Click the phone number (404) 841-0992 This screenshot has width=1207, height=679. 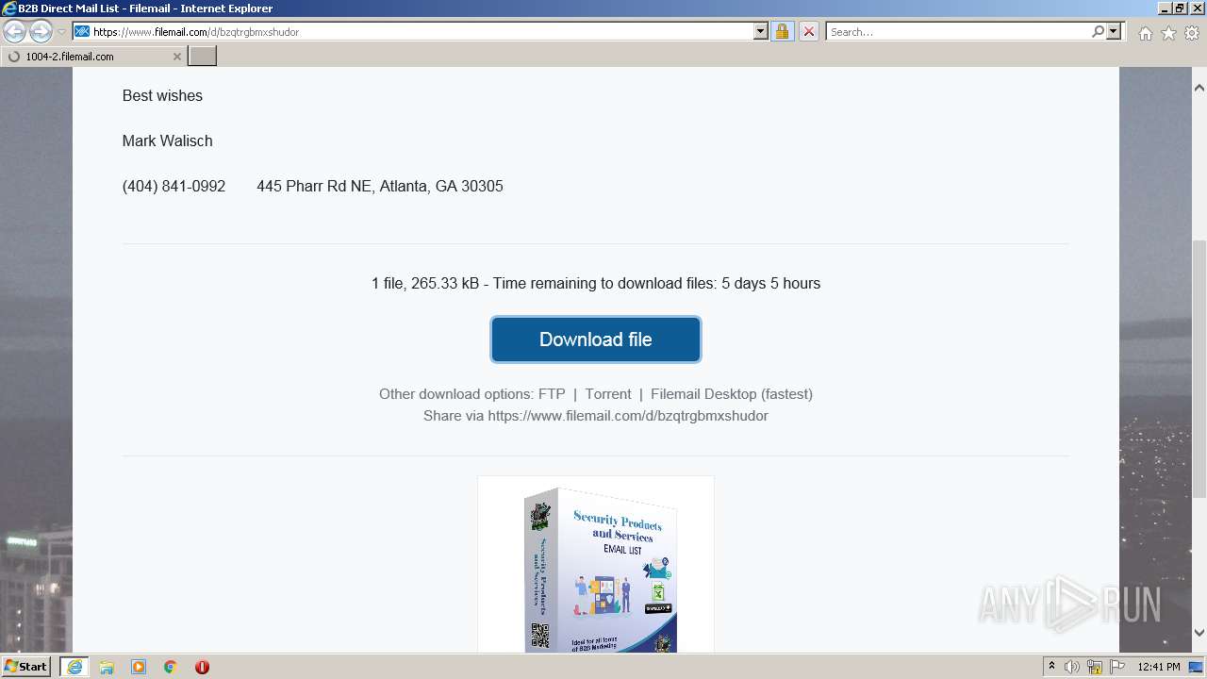(174, 186)
